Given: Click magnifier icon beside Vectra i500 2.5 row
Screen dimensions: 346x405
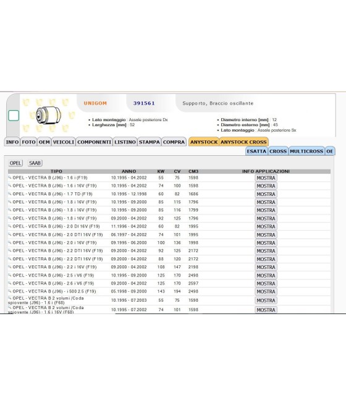Looking at the screenshot, I should (x=9, y=291).
